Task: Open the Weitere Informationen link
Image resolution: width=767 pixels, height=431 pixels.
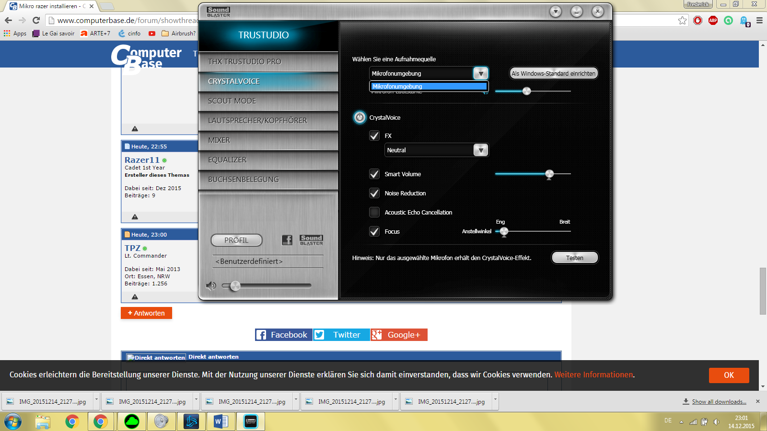Action: tap(593, 374)
